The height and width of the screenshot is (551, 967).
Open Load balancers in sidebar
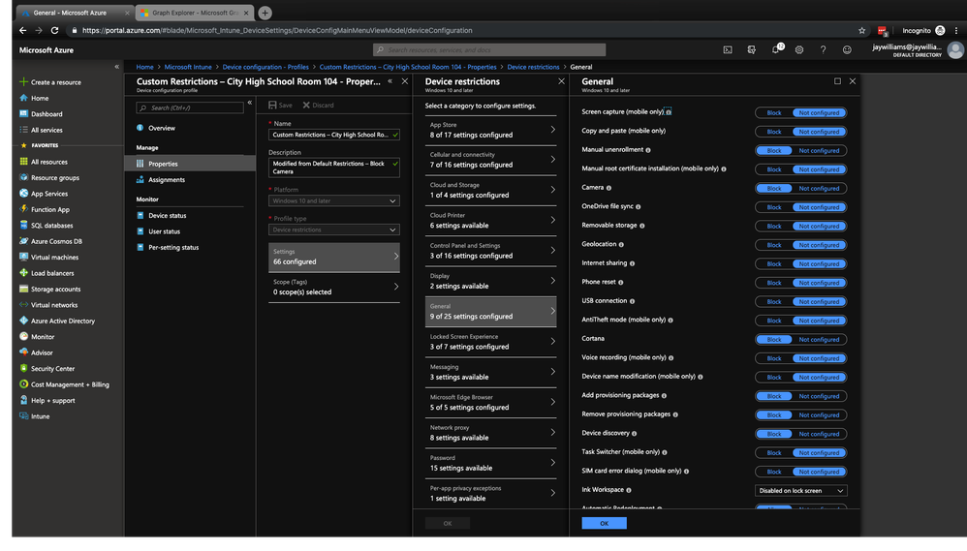click(x=51, y=273)
